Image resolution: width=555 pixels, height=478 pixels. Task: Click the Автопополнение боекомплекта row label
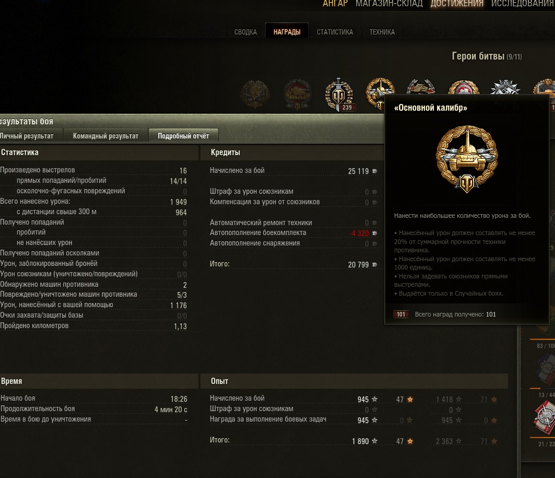pyautogui.click(x=258, y=232)
